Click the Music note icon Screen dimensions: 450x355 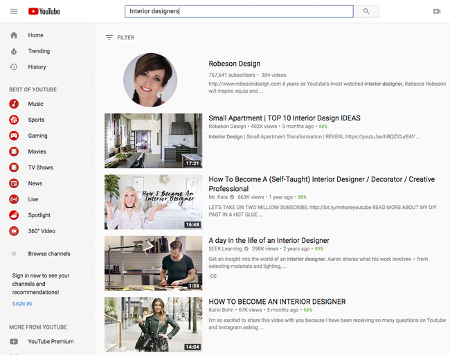pyautogui.click(x=14, y=104)
